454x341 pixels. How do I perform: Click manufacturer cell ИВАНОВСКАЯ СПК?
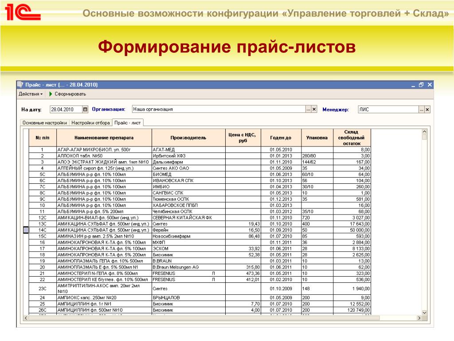188,181
